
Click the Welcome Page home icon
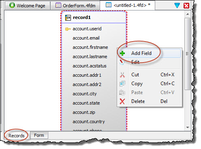pos(12,5)
